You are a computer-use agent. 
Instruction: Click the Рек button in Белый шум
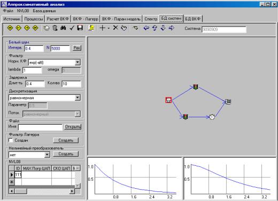(77, 48)
